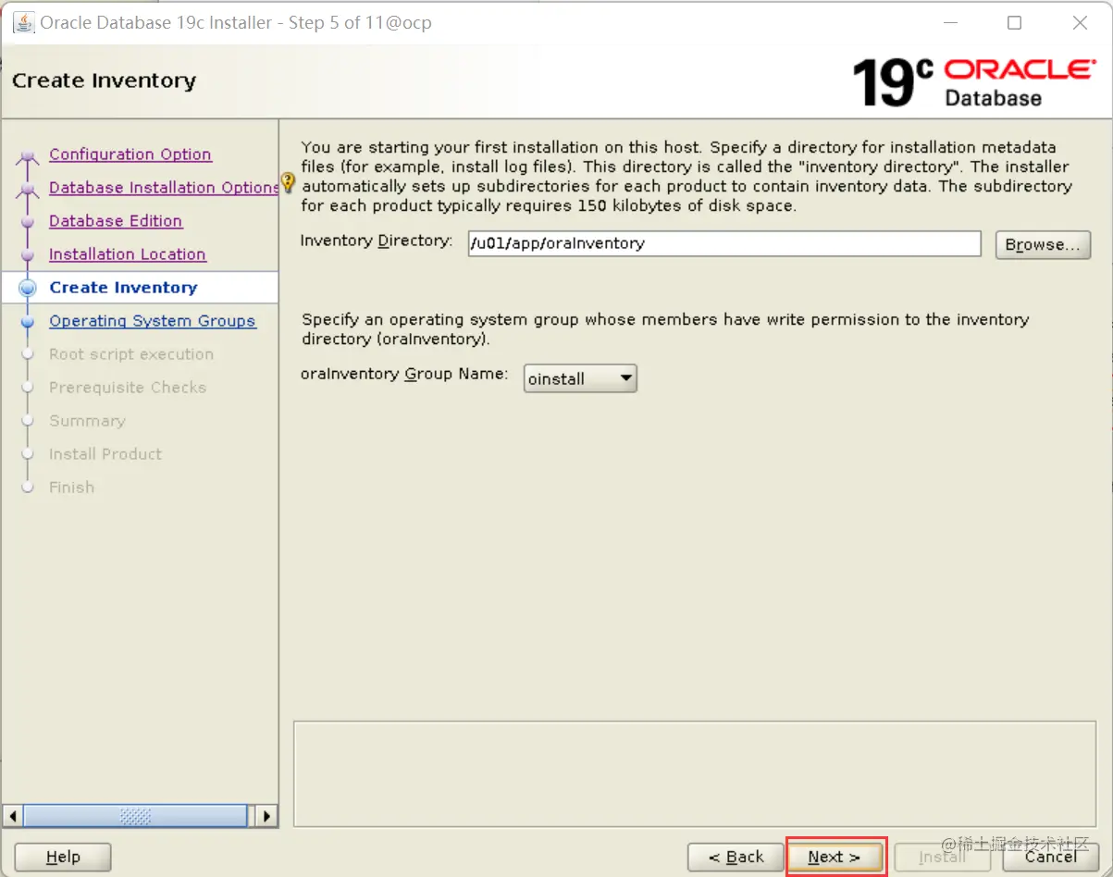Open the Database Edition step
Viewport: 1113px width, 877px height.
(116, 221)
